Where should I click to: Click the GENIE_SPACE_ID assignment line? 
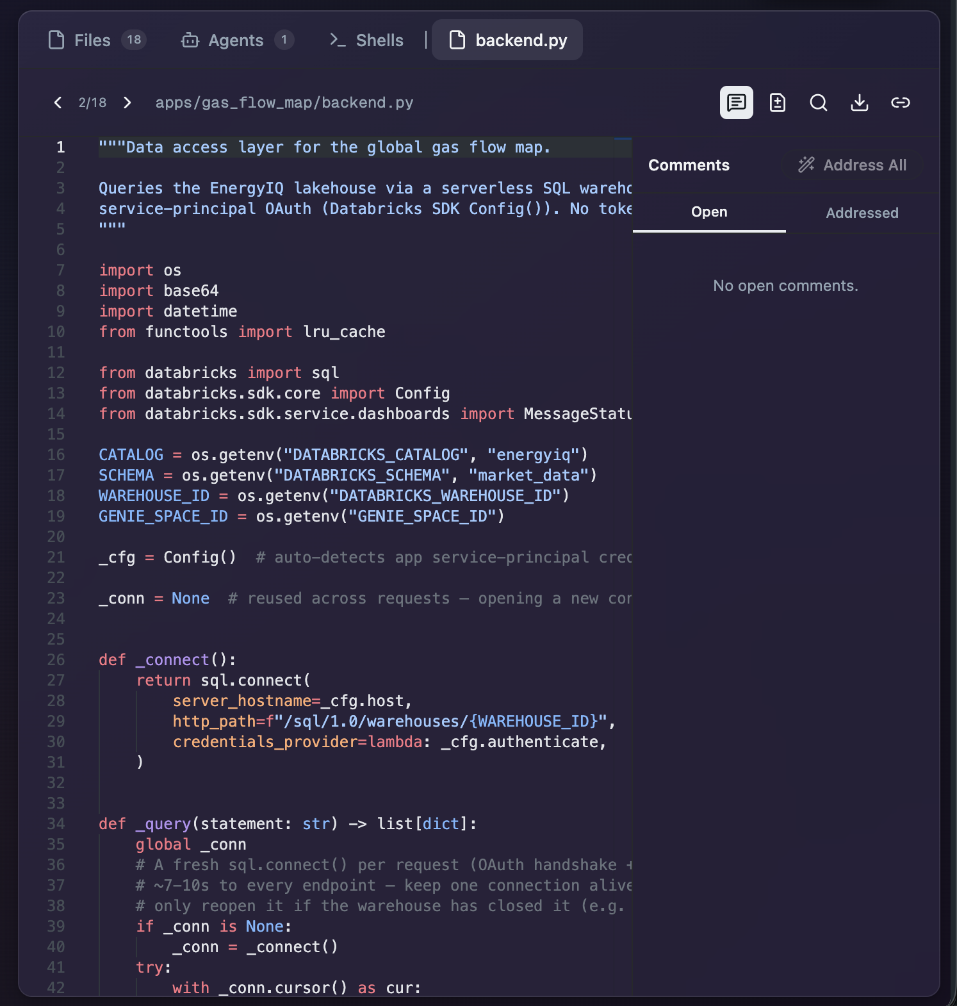302,516
